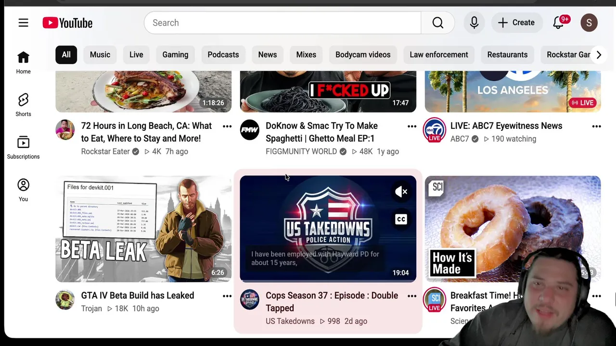
Task: Select the Live filter chip
Action: (136, 55)
